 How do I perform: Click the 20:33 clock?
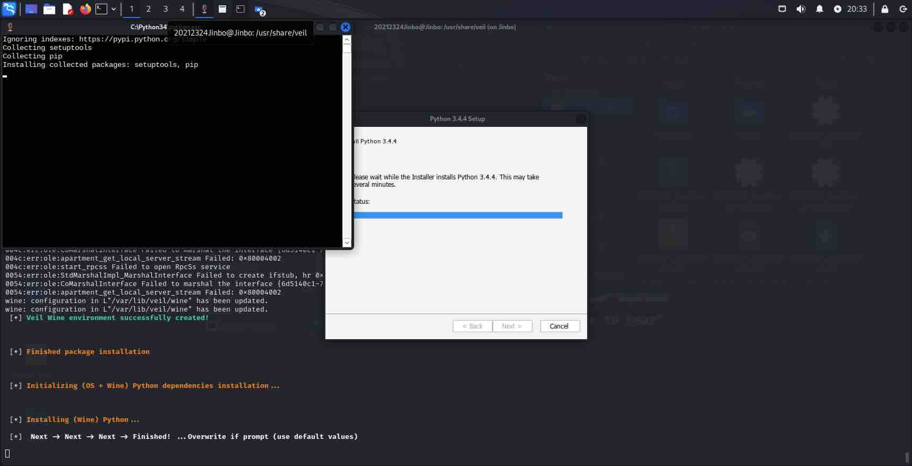pyautogui.click(x=857, y=9)
